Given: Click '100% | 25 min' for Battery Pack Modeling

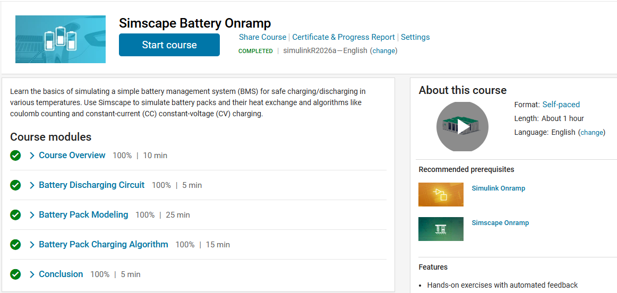Looking at the screenshot, I should 162,215.
